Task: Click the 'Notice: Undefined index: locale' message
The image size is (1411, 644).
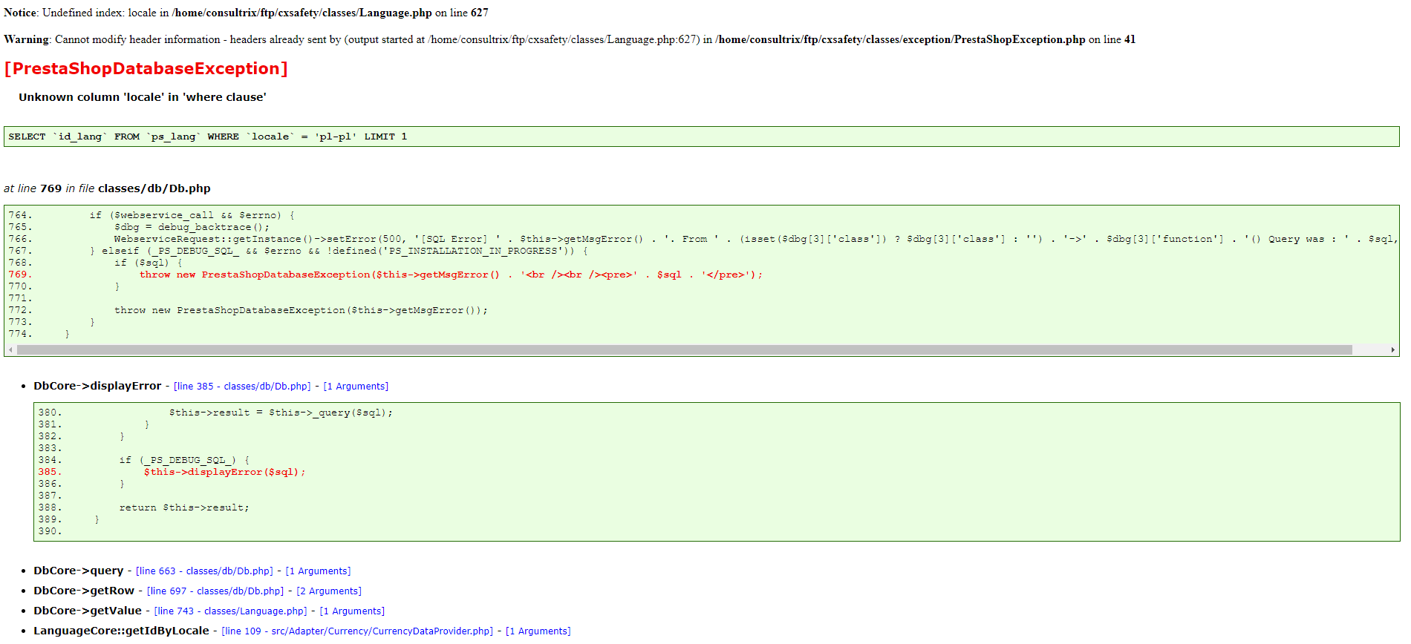Action: coord(246,13)
